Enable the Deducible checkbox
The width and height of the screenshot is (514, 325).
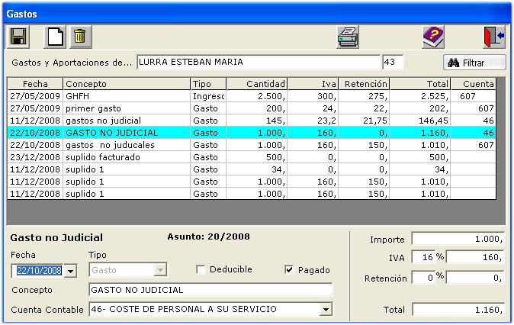[201, 269]
